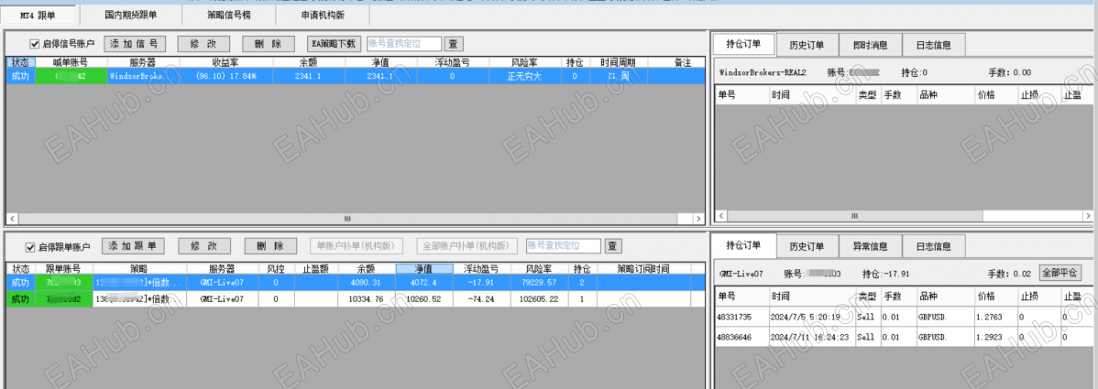The height and width of the screenshot is (389, 1098).
Task: Click 删除 button beside 单账户补单
Action: tap(270, 246)
